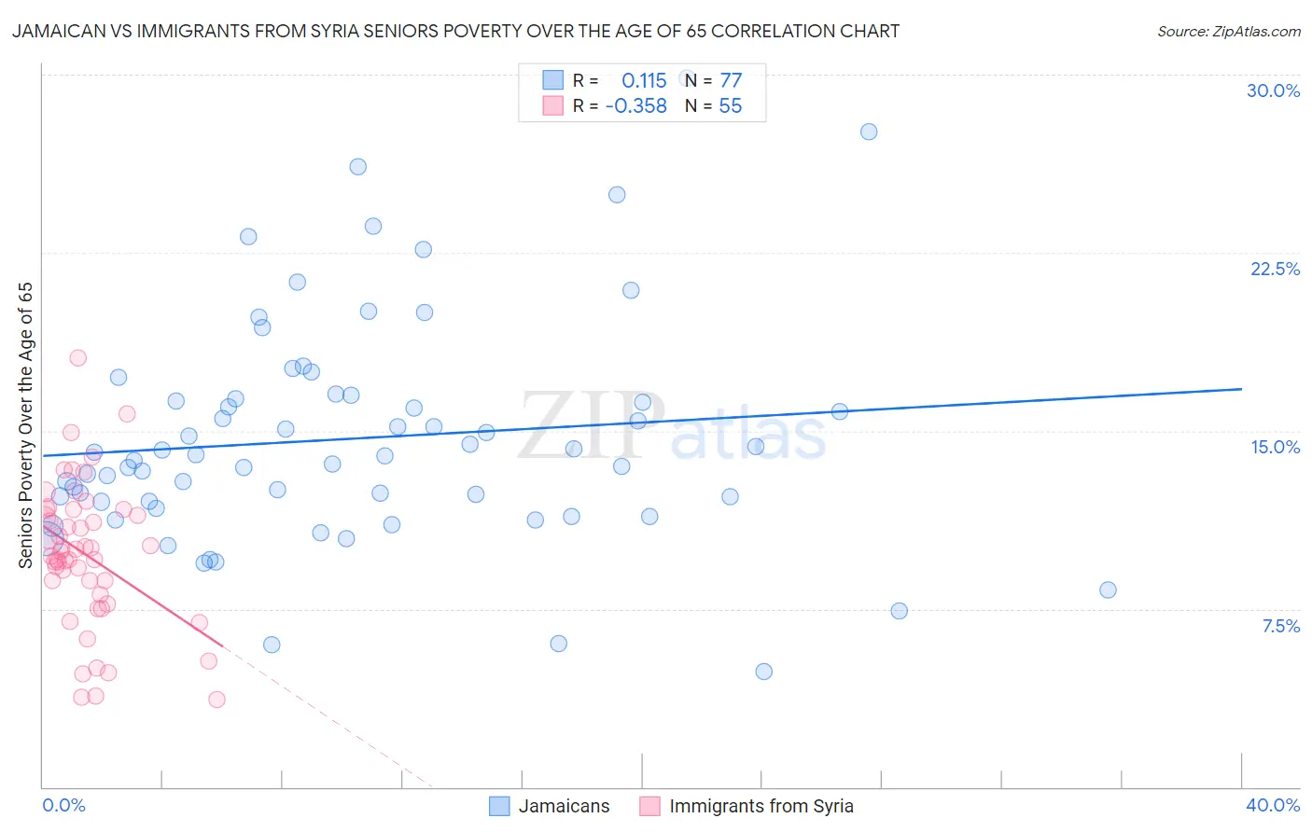Click the pink swatch beside R = -0.358
Screen dimensions: 1312x832
pyautogui.click(x=552, y=105)
